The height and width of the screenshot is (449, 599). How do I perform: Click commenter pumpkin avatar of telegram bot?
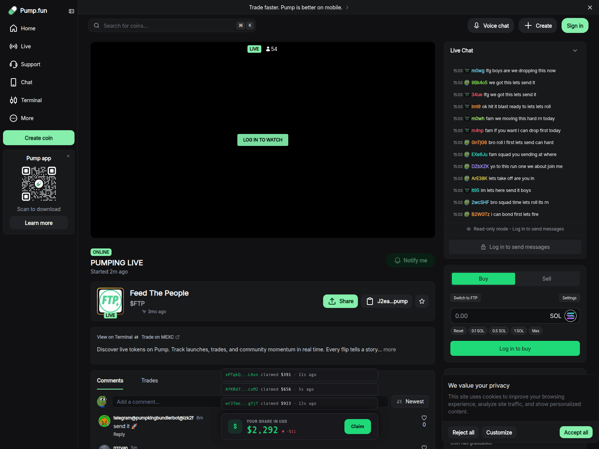tap(104, 421)
